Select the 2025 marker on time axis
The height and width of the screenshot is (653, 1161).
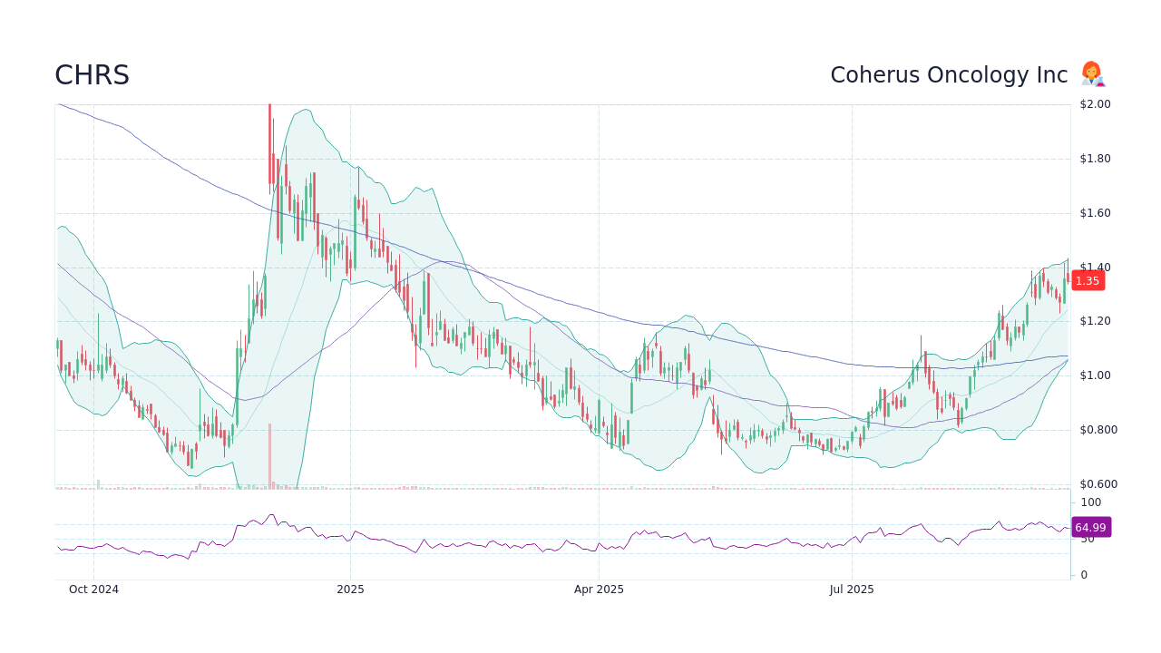350,589
